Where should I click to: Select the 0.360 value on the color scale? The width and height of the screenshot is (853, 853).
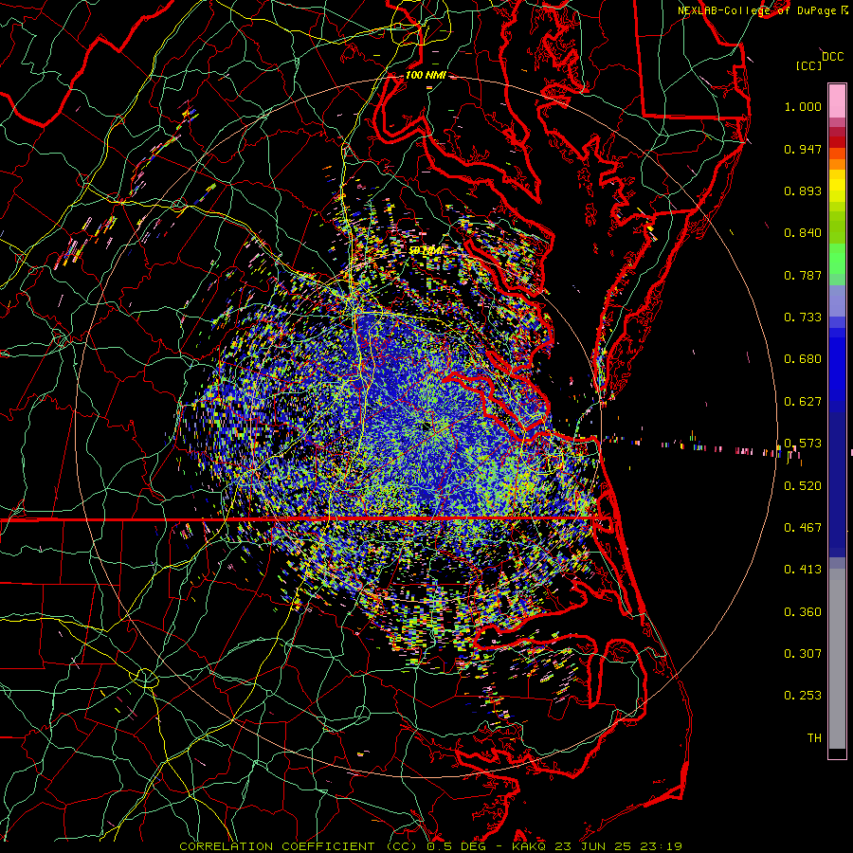(803, 612)
